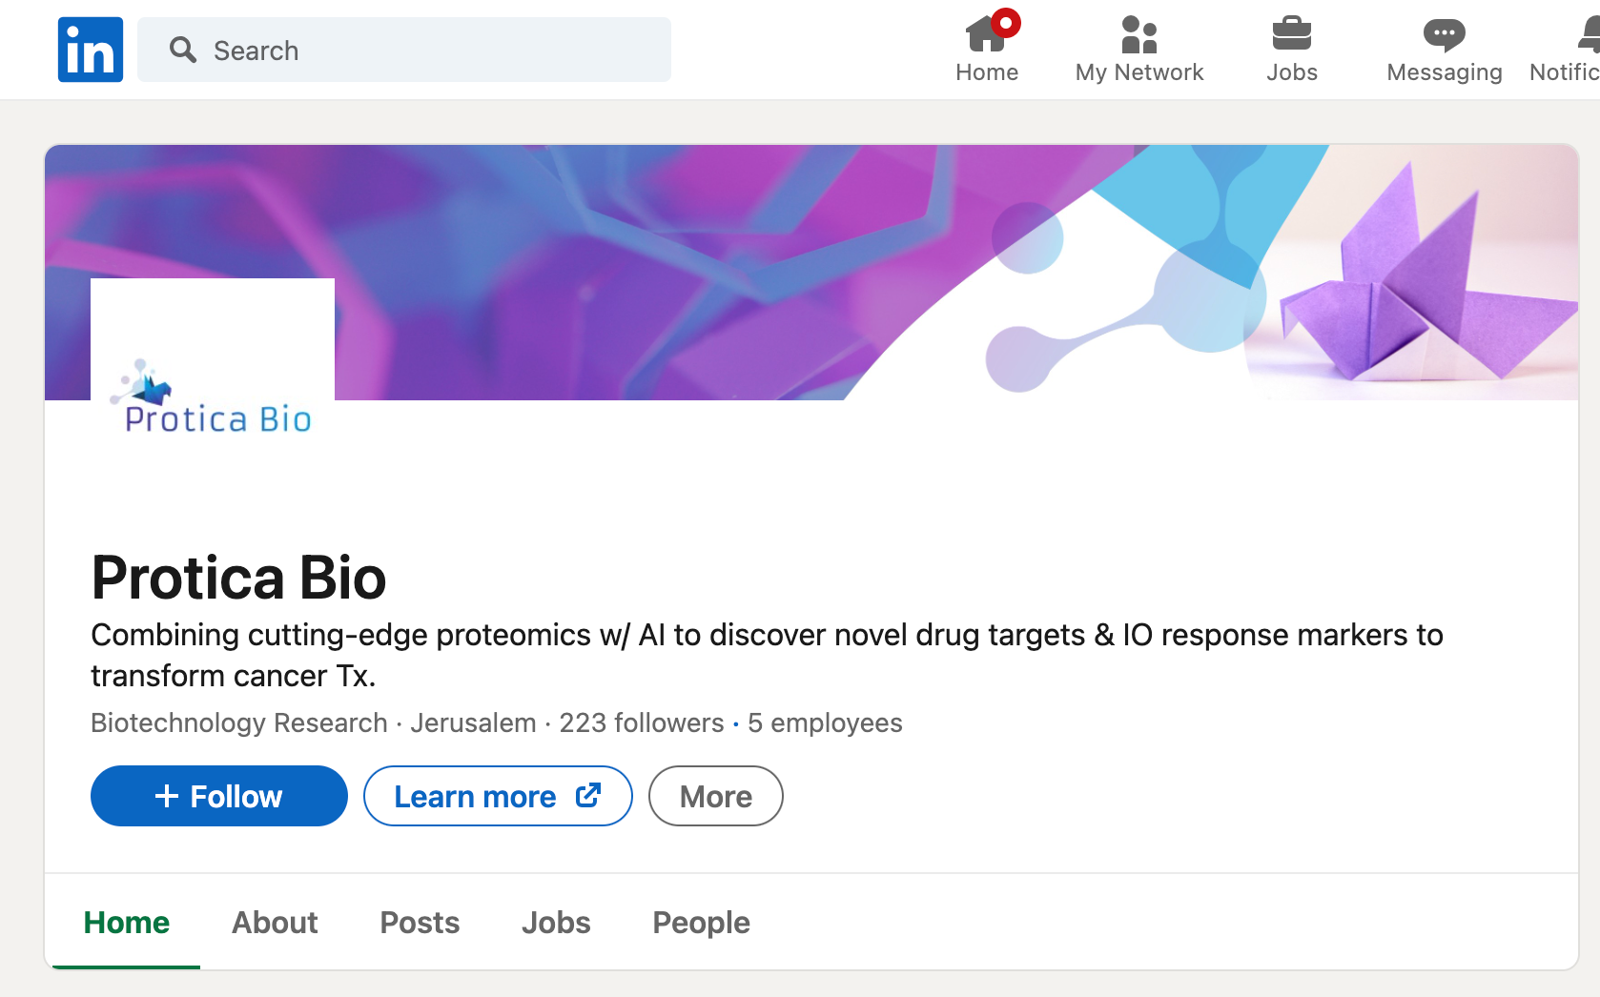Open the People tab
Image resolution: width=1600 pixels, height=997 pixels.
[701, 923]
